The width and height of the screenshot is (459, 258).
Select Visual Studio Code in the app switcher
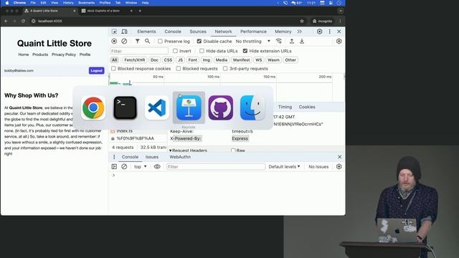point(157,108)
